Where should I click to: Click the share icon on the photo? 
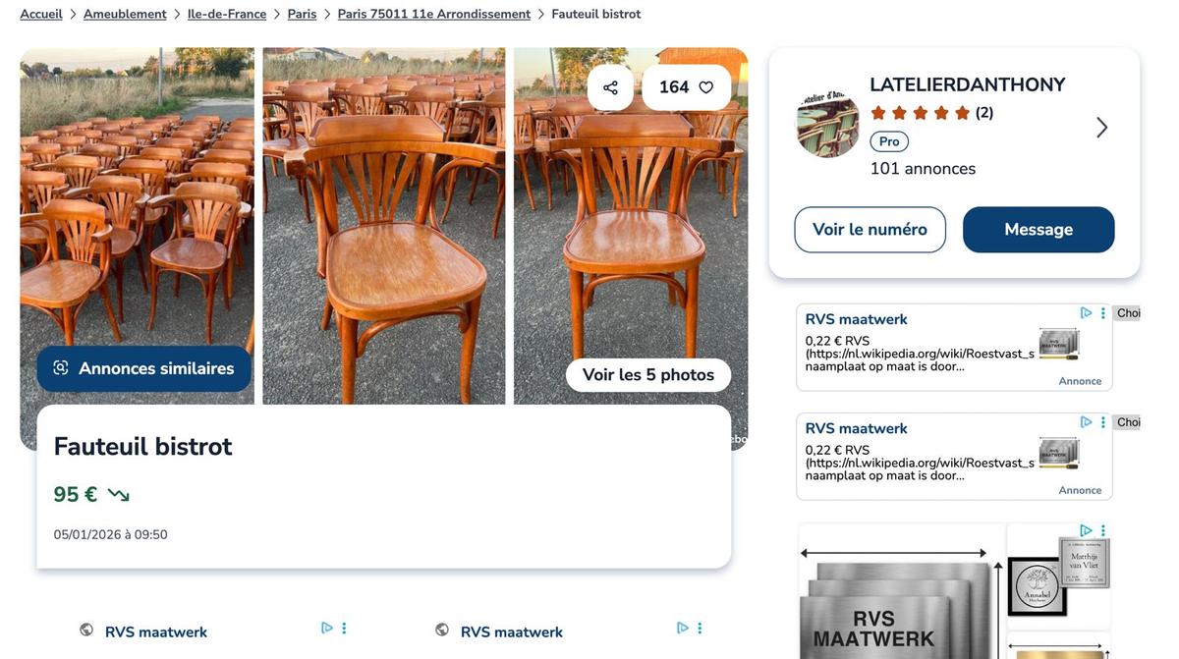click(610, 87)
